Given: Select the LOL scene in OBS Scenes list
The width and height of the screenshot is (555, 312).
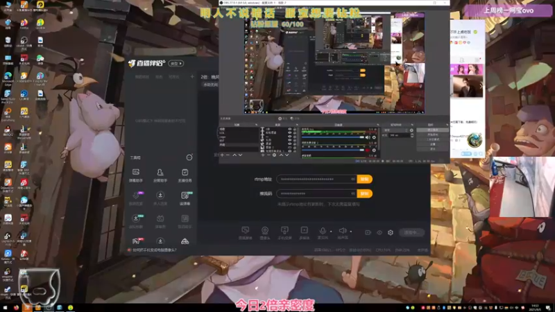Looking at the screenshot, I should point(239,133).
